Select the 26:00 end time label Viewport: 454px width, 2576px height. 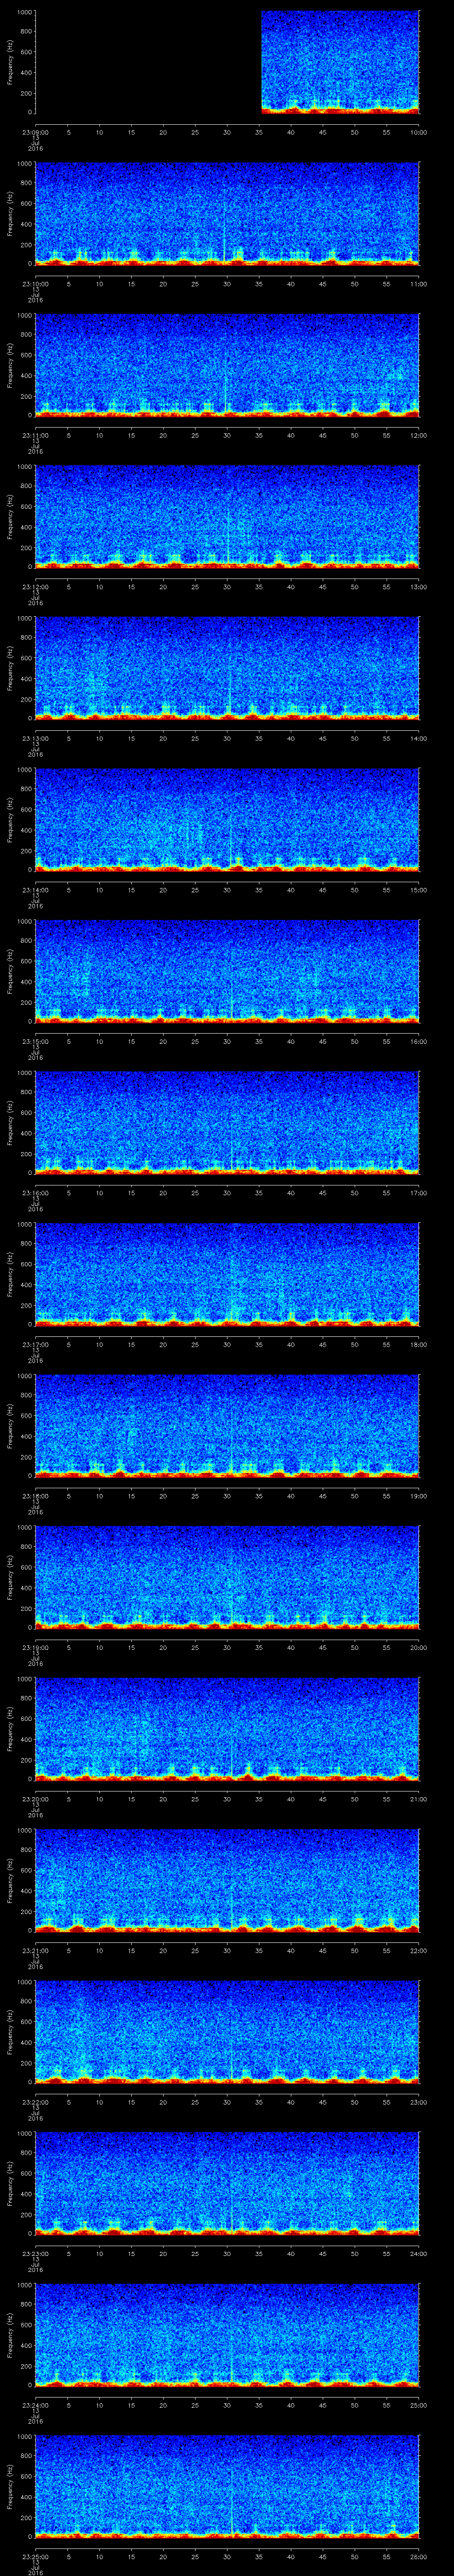(417, 2555)
